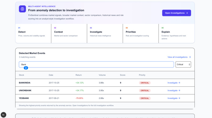Click the 2017-10-25 date in BANKINDIA row
This screenshot has height=118, width=212.
tap(54, 83)
